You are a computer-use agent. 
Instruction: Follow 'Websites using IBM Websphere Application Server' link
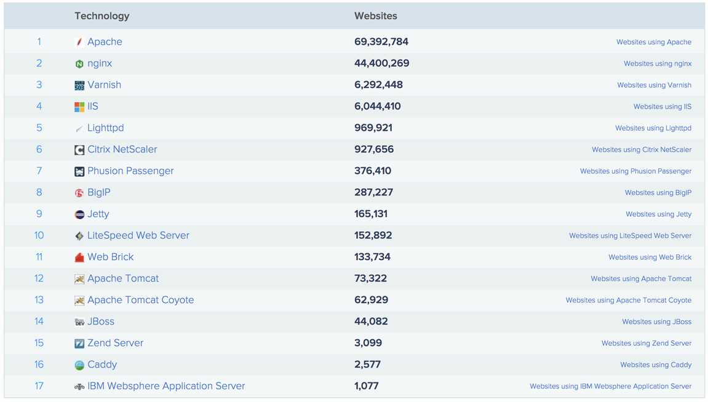coord(610,386)
